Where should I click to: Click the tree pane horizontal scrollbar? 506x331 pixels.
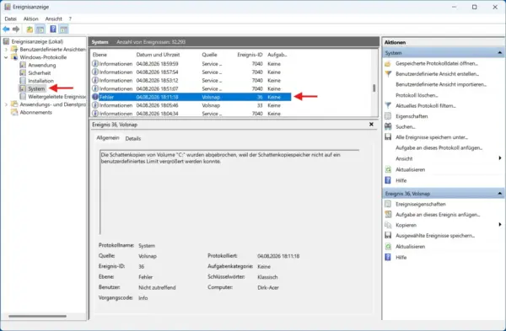(37, 316)
